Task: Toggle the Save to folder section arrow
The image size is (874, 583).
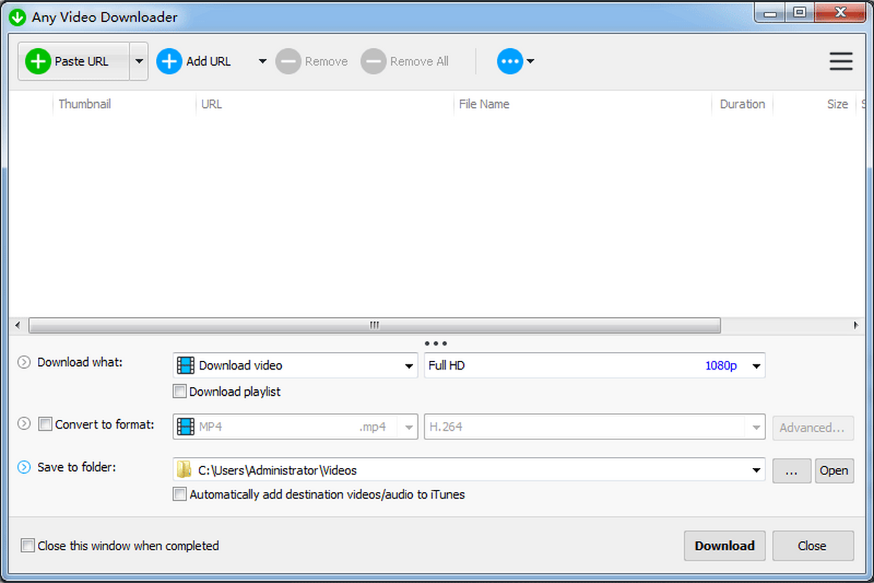Action: 24,466
